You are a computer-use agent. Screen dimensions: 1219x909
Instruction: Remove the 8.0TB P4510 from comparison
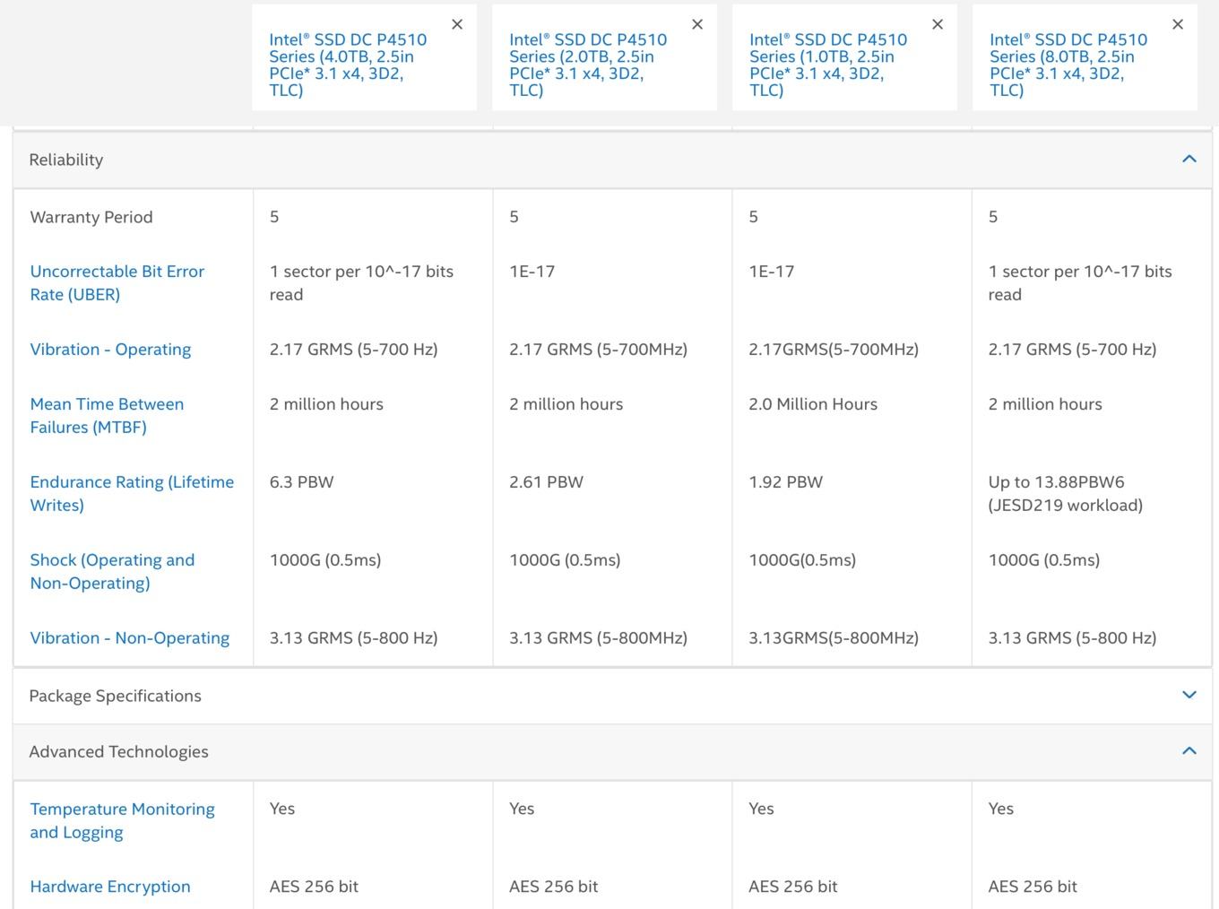pyautogui.click(x=1178, y=24)
